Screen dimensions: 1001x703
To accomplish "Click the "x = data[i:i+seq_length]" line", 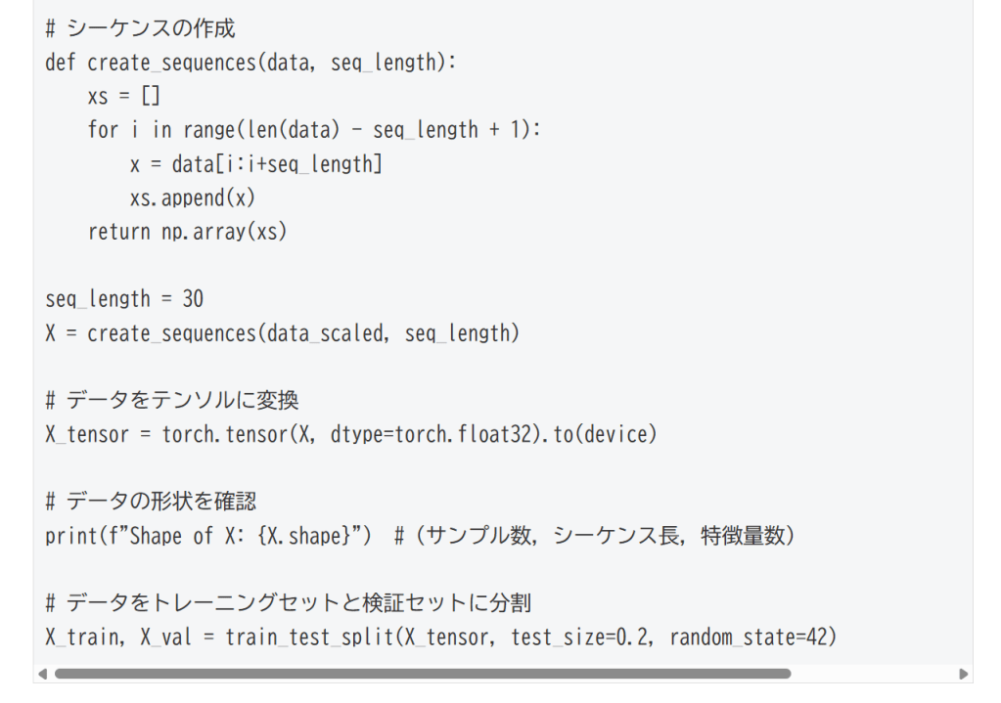I will coord(255,164).
